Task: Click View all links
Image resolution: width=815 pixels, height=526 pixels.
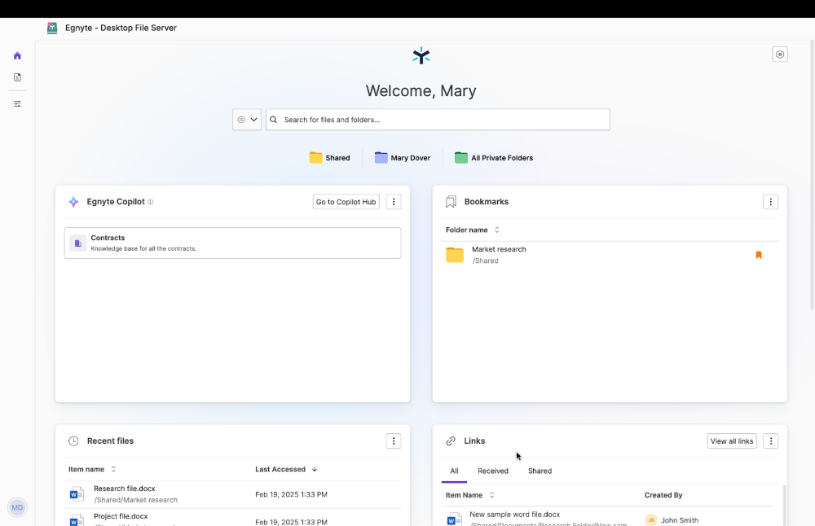Action: (x=732, y=441)
